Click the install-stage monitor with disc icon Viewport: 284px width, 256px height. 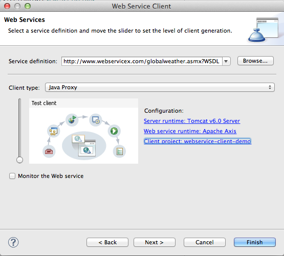96,120
